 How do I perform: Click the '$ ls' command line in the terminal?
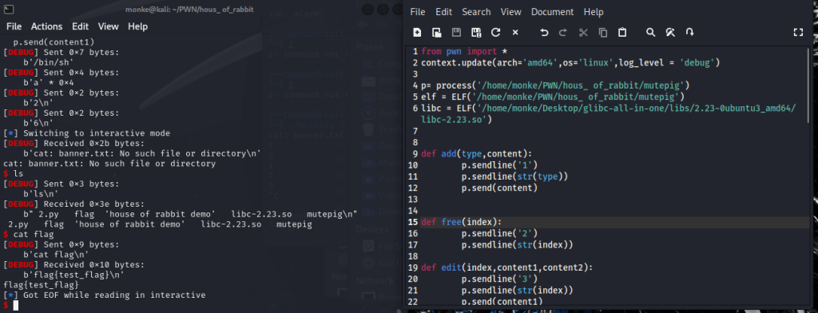coord(13,173)
